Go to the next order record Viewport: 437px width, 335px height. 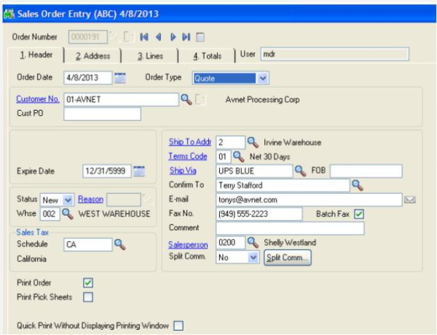tap(173, 36)
